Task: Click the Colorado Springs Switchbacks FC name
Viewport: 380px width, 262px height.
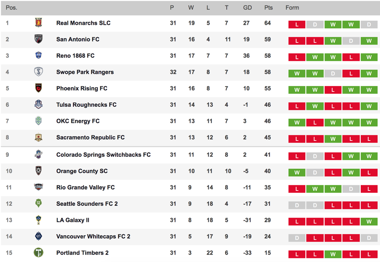Action: click(x=104, y=155)
